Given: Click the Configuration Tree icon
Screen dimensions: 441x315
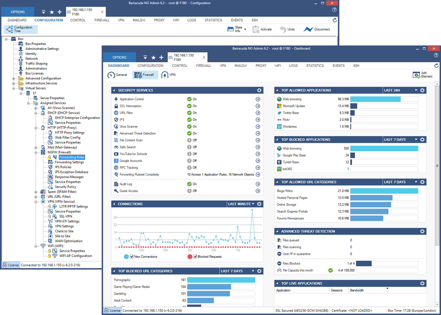Looking at the screenshot, I should pyautogui.click(x=9, y=29).
